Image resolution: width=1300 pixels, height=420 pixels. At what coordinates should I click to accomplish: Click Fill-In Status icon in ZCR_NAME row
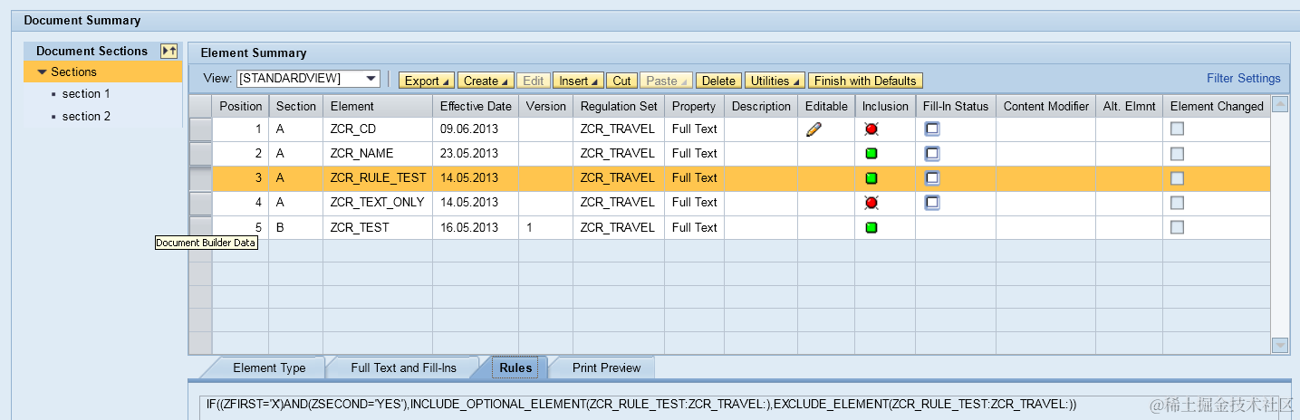[x=932, y=154]
